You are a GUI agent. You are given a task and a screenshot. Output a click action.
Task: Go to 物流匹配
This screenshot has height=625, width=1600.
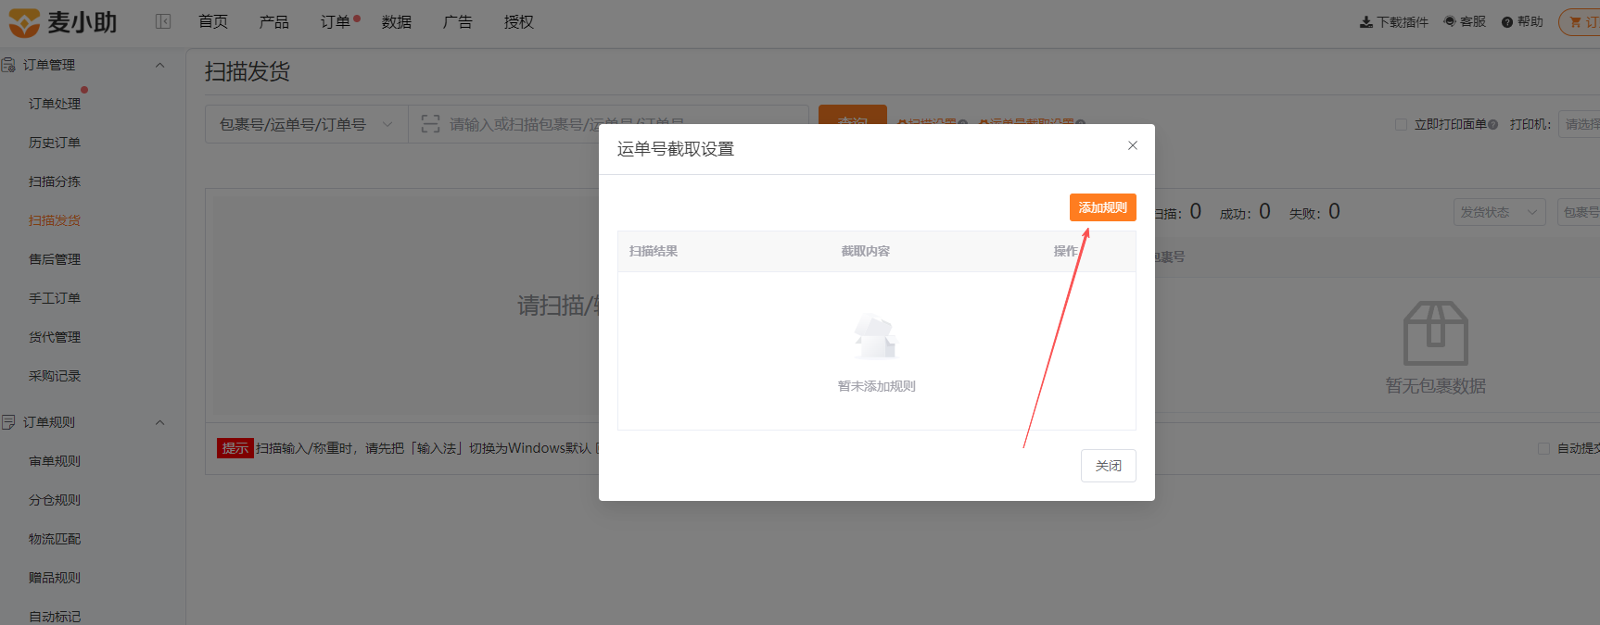coord(55,539)
